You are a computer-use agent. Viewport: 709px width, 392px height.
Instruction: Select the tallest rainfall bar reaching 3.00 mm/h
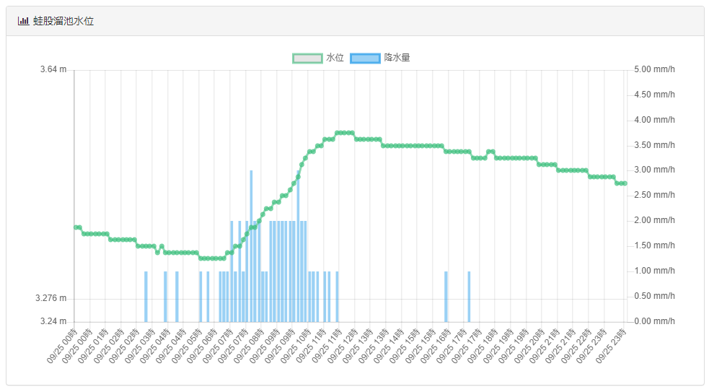click(251, 245)
